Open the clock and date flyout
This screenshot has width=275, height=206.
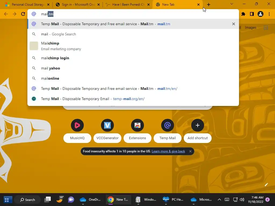tap(256, 200)
